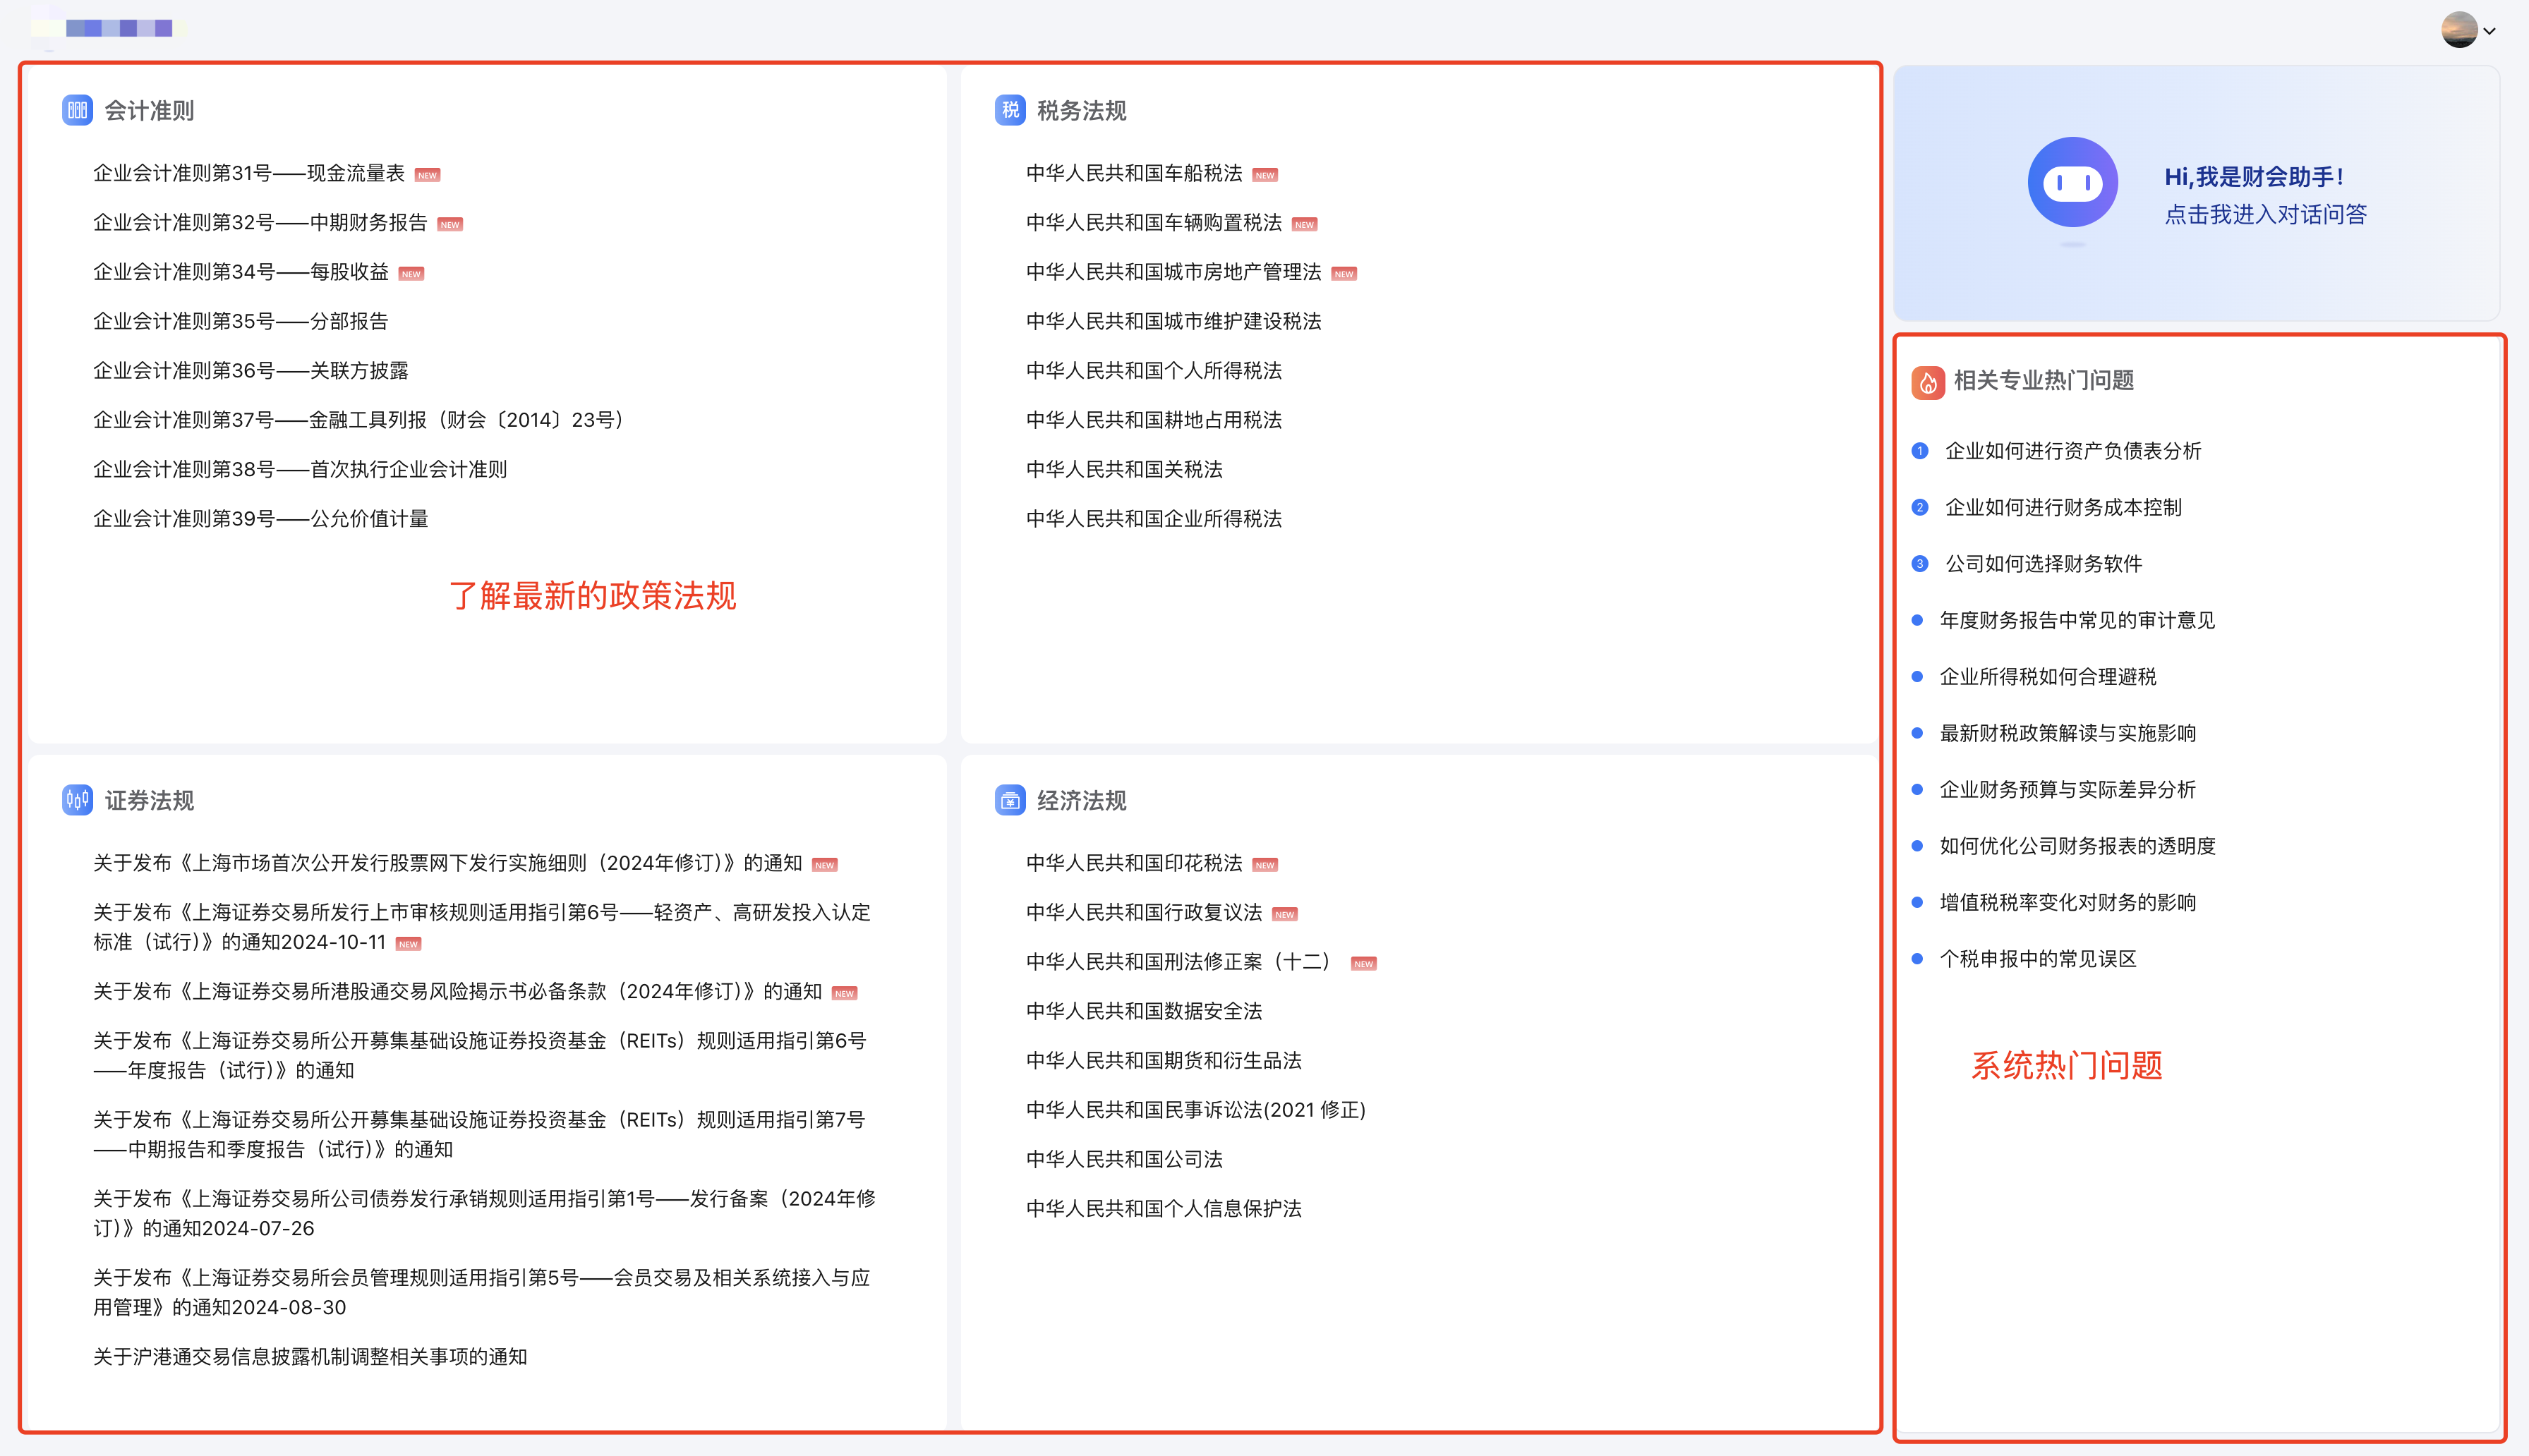Open 企业会计准则第39号——公允价值计量
Viewport: 2529px width, 1456px height.
260,519
